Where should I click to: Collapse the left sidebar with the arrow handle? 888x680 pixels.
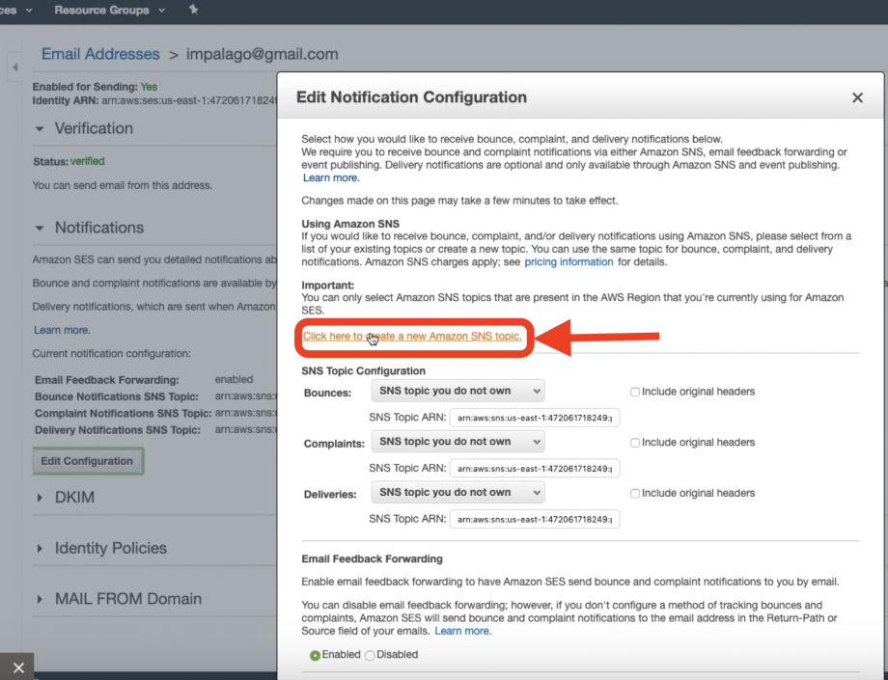(15, 68)
